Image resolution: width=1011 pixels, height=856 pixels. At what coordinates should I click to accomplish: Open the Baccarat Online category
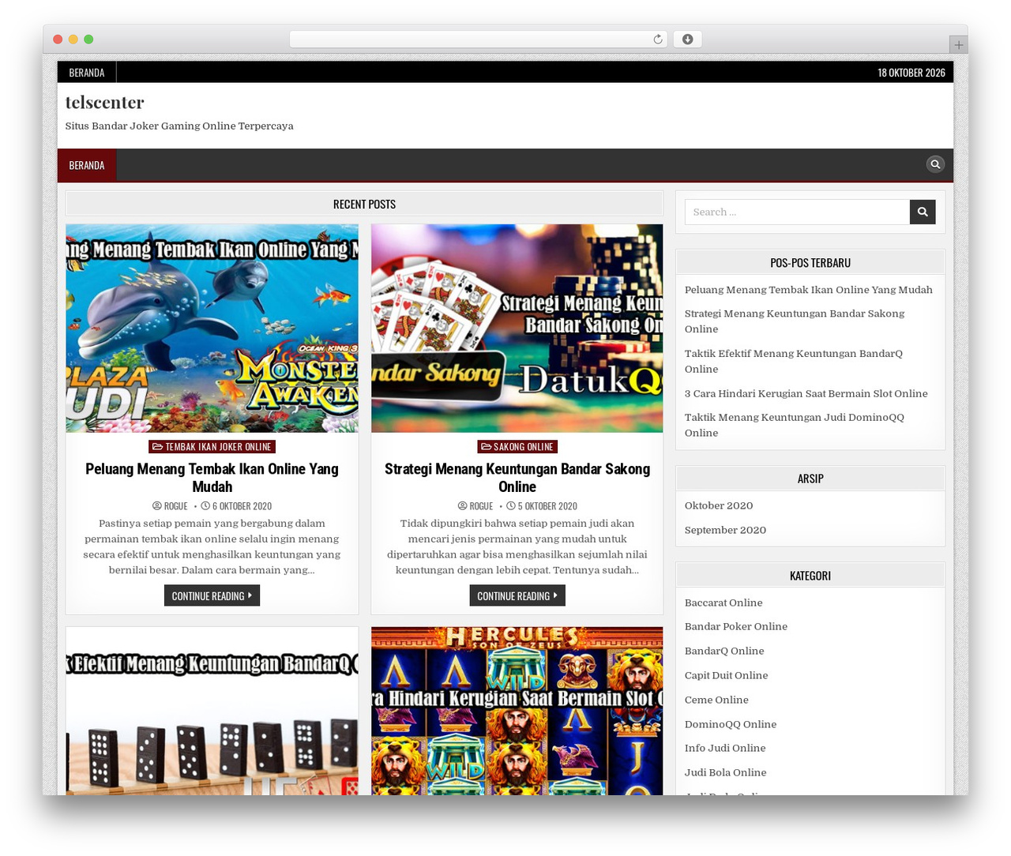coord(723,603)
